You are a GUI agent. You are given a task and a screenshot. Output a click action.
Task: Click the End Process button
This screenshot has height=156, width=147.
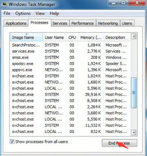[x=119, y=143]
